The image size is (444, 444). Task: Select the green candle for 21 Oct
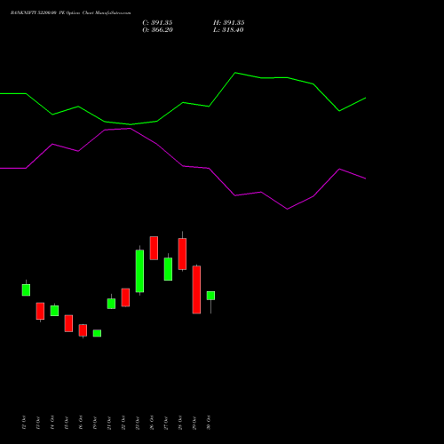coord(111,304)
